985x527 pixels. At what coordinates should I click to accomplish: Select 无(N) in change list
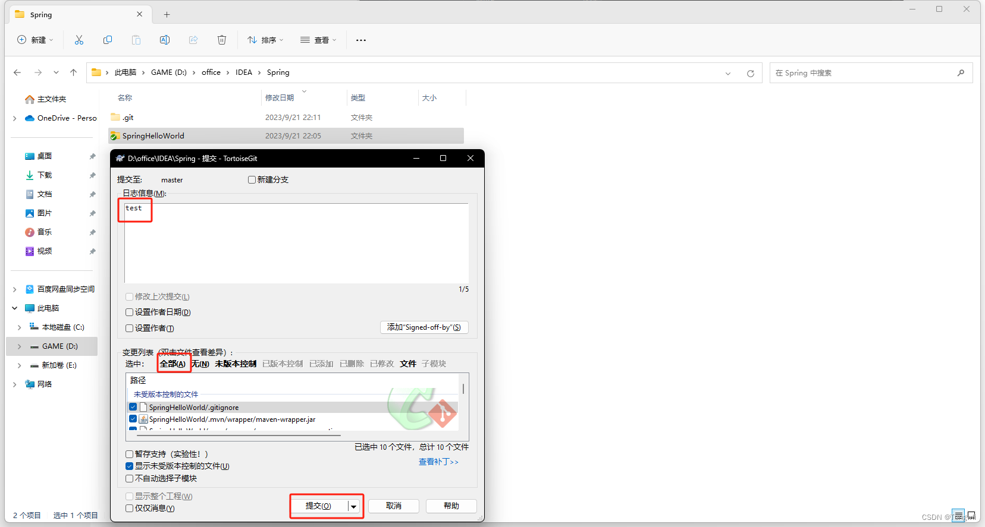pos(200,364)
